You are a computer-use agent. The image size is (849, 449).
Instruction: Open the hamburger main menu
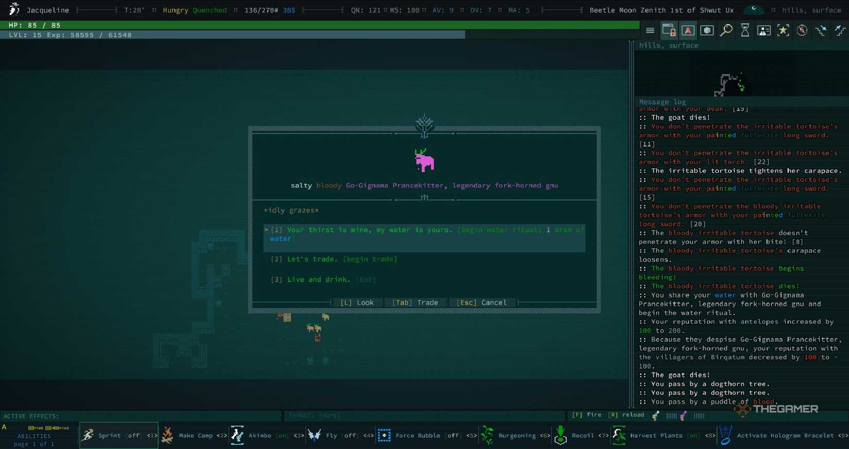click(650, 30)
